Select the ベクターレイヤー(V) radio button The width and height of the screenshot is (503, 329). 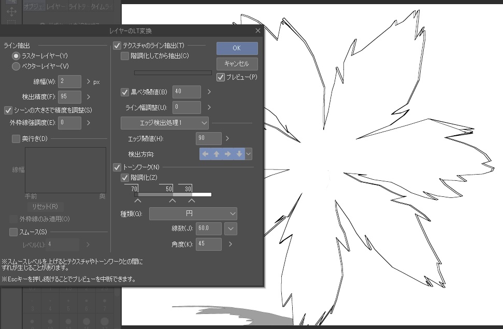16,66
